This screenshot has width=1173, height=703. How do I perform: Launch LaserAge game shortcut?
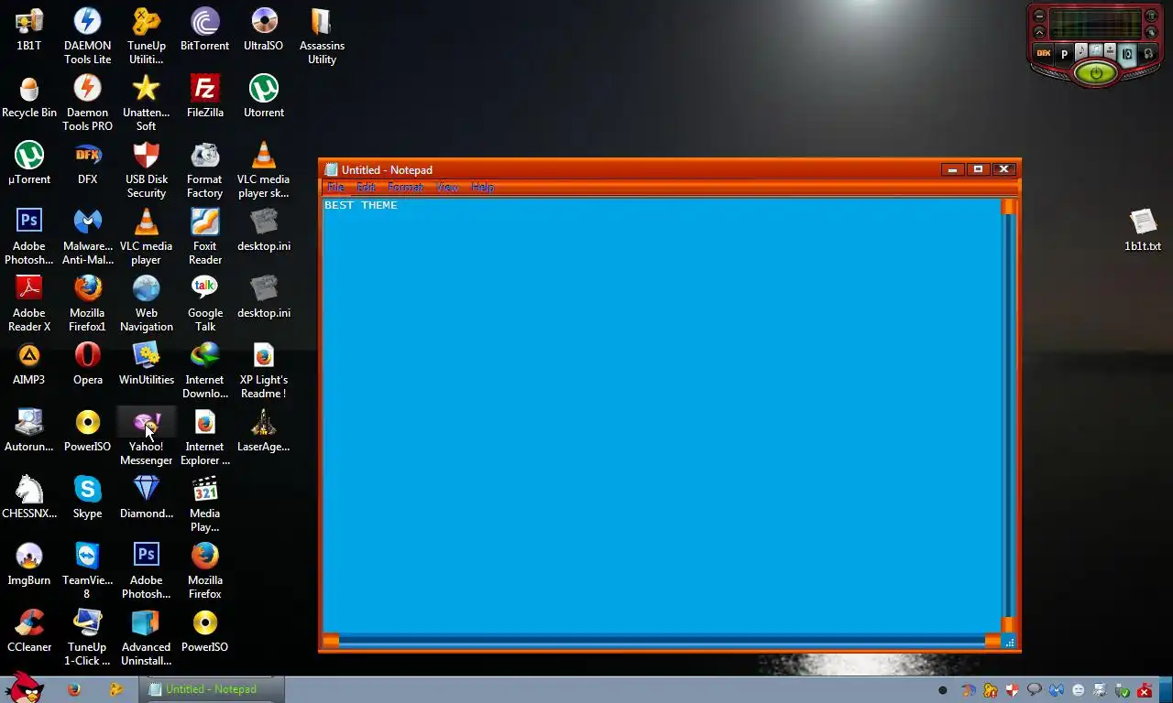tap(264, 430)
